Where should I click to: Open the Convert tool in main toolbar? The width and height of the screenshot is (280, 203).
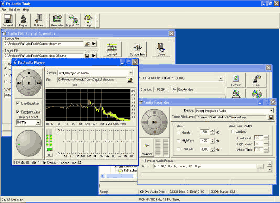[x=8, y=21]
